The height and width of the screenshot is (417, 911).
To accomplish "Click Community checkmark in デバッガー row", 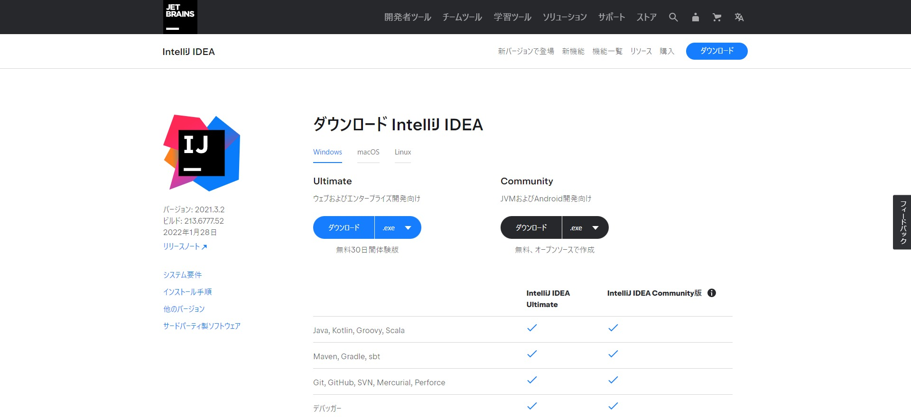I will point(613,406).
